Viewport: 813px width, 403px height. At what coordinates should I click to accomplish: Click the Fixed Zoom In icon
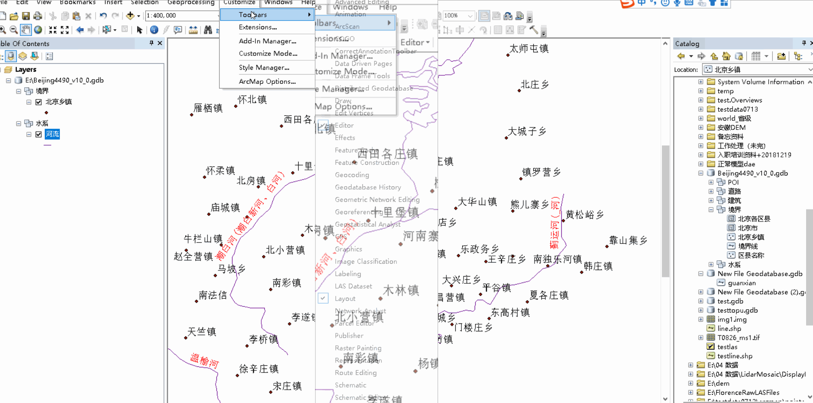53,30
